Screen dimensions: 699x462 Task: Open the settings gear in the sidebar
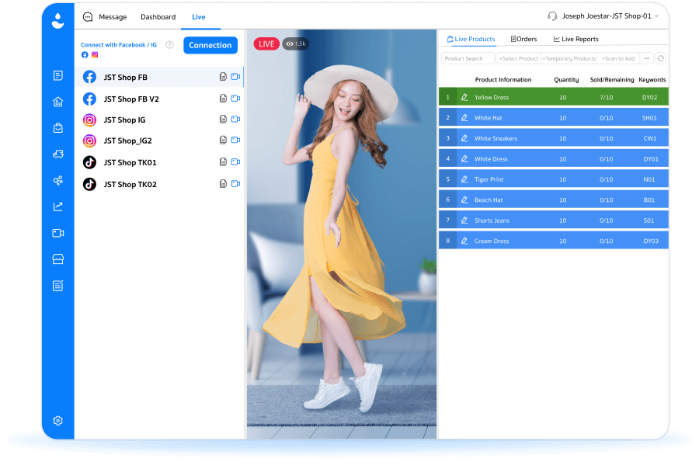(57, 421)
